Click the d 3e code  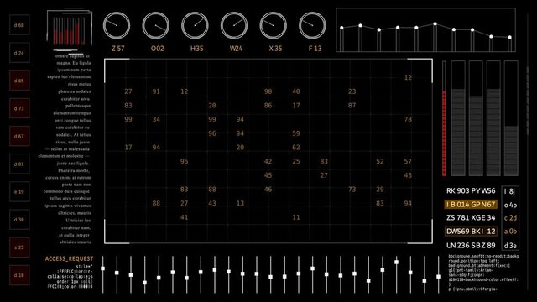point(510,246)
